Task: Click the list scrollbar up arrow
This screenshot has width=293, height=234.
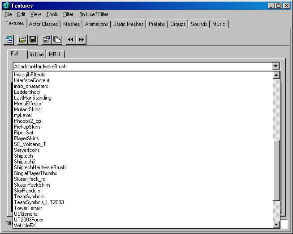Action: 276,75
